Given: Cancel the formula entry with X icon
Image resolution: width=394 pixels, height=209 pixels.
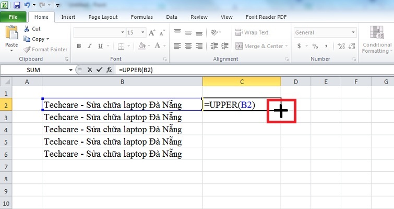Looking at the screenshot, I should tap(90, 69).
